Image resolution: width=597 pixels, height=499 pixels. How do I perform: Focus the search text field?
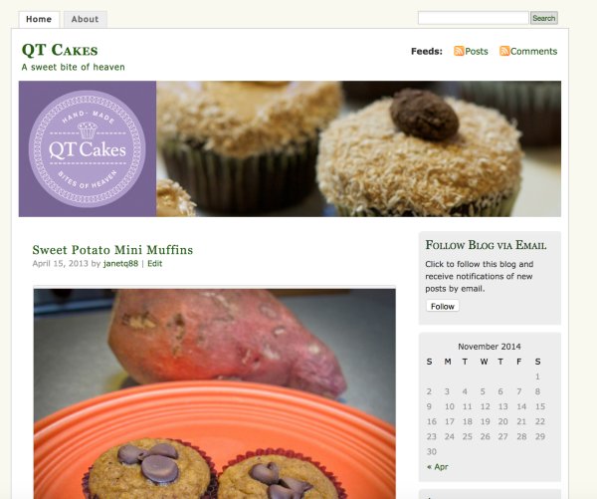(x=474, y=18)
